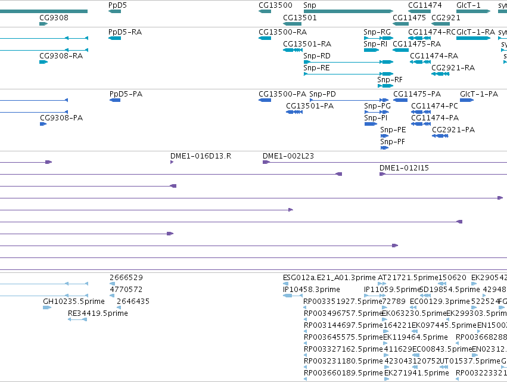507x382 pixels.
Task: Click the EK097445.5prime EST label
Action: (444, 325)
